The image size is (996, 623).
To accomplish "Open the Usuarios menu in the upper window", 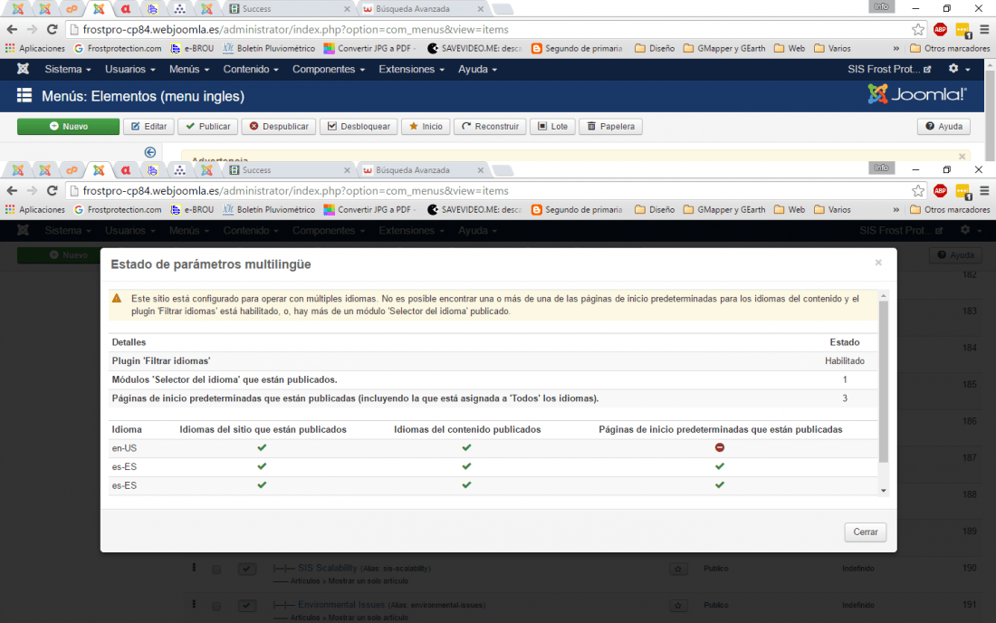I will pos(129,69).
